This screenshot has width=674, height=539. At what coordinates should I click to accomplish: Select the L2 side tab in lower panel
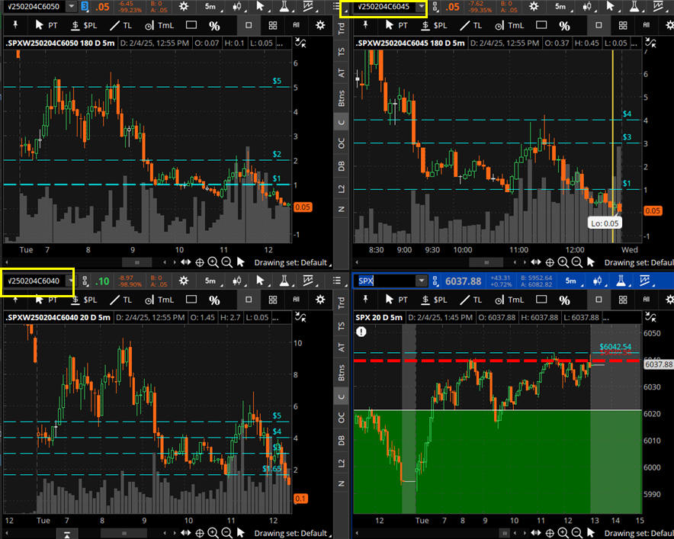coord(341,463)
